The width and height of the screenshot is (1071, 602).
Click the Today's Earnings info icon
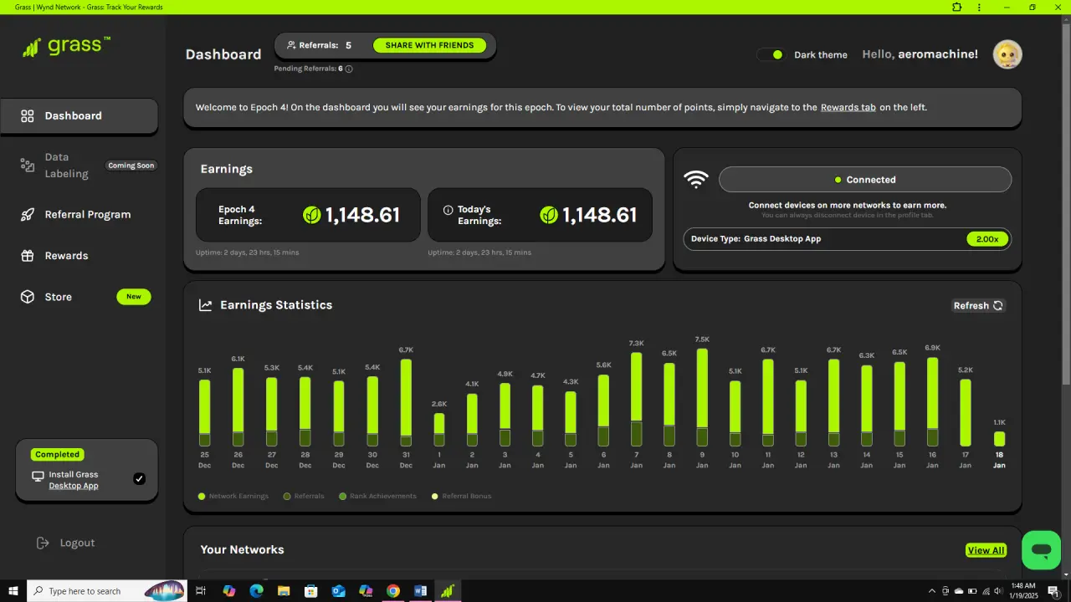[448, 210]
